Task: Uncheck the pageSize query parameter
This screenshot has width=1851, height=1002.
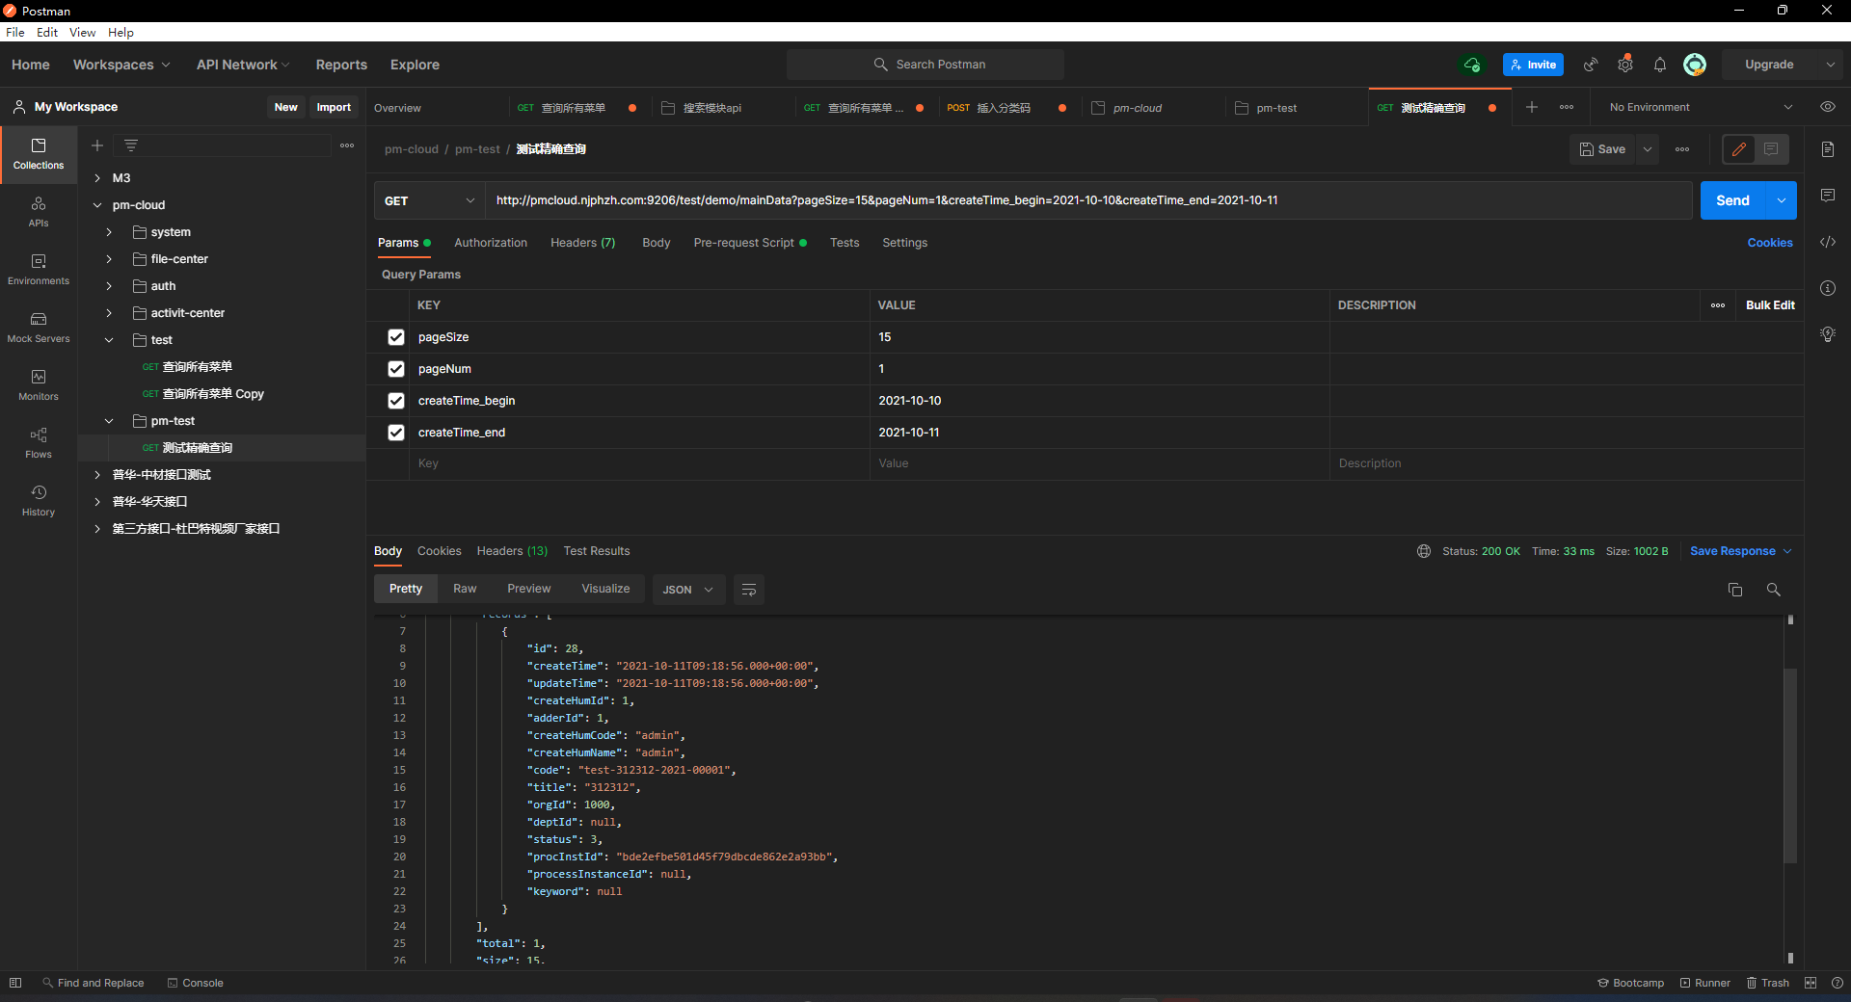Action: click(396, 337)
